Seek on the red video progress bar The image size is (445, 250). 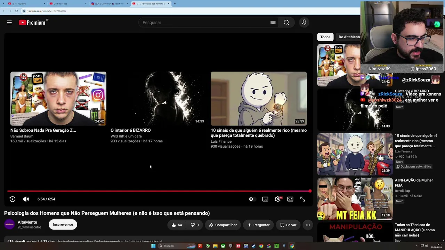point(159,191)
